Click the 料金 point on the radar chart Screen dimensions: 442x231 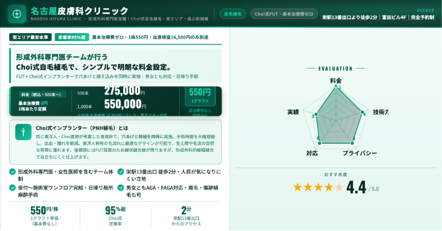[336, 87]
